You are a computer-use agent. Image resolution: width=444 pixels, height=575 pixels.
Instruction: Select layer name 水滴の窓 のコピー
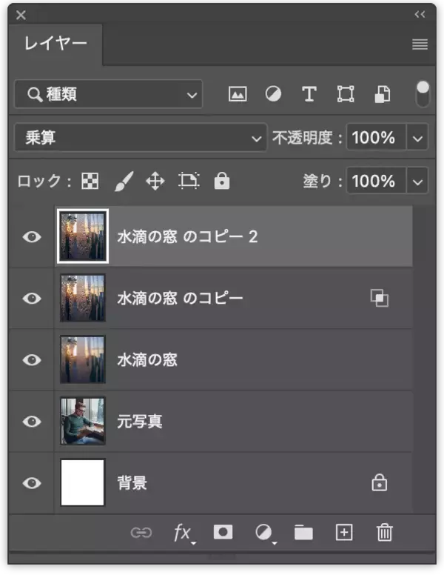pos(180,299)
